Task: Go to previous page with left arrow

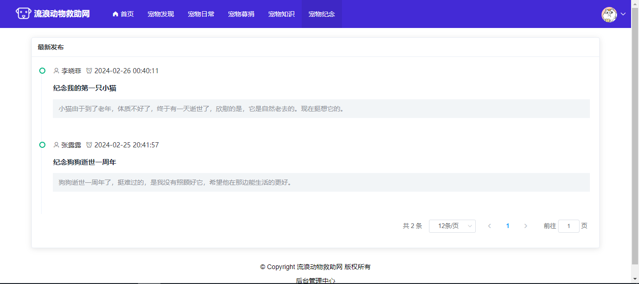Action: click(489, 226)
